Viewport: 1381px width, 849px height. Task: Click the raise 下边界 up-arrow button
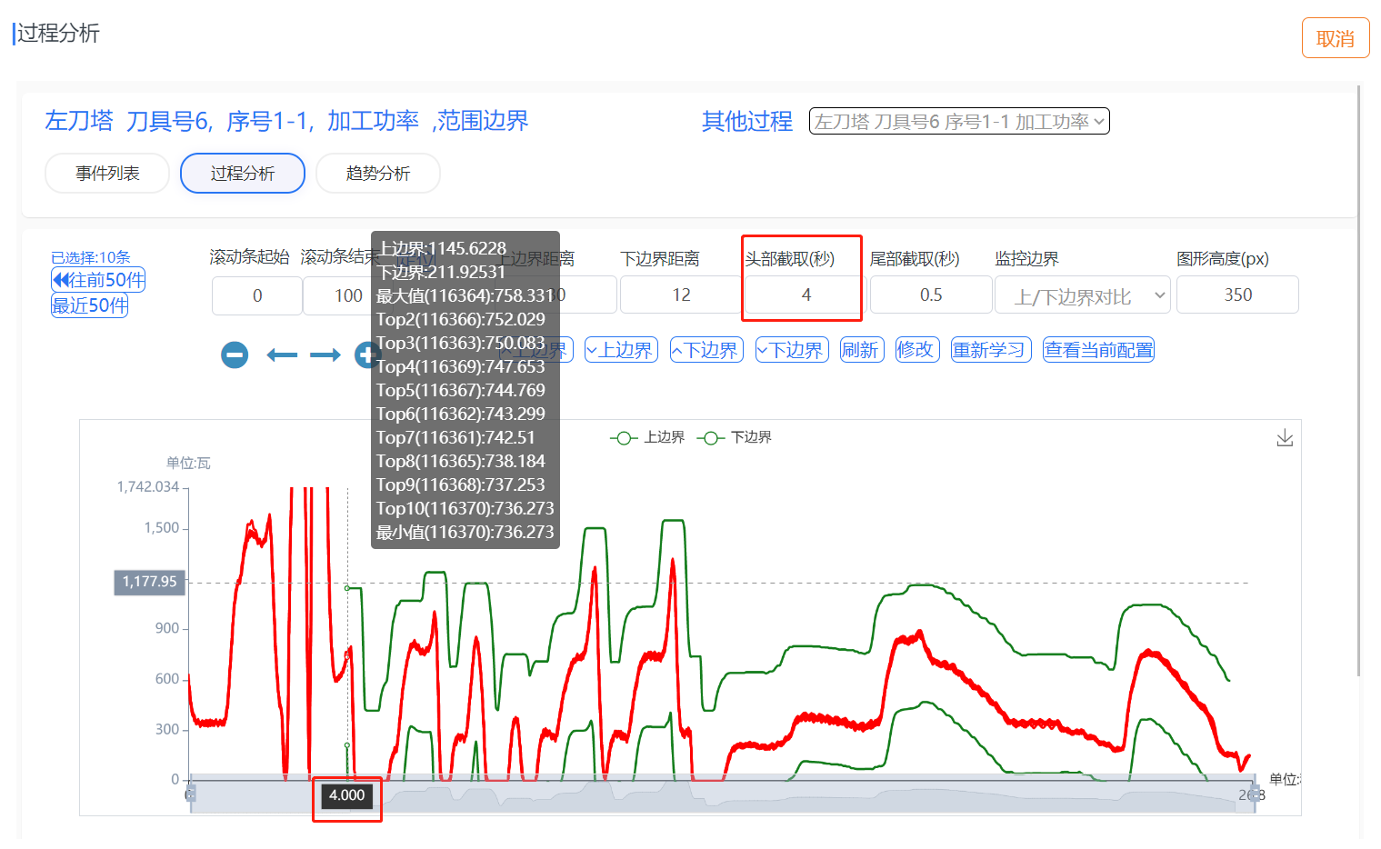tap(706, 350)
